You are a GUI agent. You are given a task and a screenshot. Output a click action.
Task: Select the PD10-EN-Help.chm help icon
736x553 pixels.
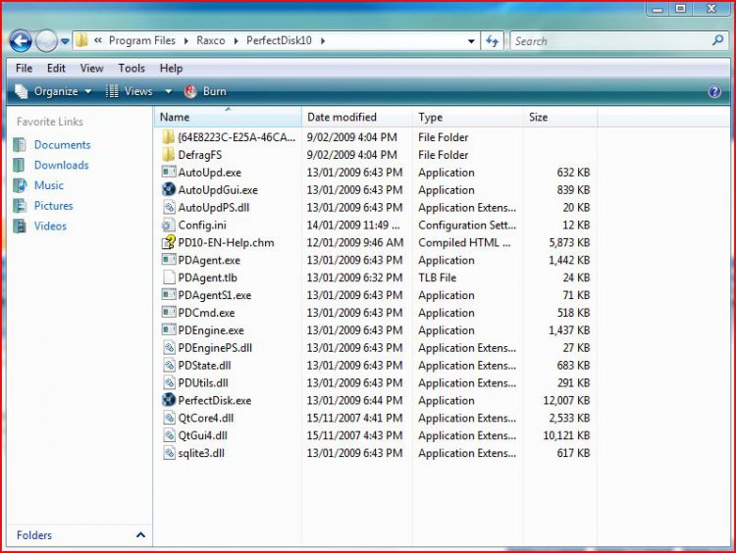[169, 242]
